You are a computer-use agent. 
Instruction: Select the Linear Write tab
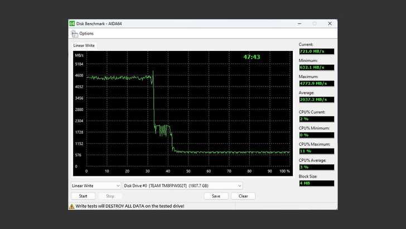click(x=84, y=46)
